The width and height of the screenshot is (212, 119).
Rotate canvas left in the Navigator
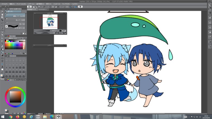pos(56,33)
